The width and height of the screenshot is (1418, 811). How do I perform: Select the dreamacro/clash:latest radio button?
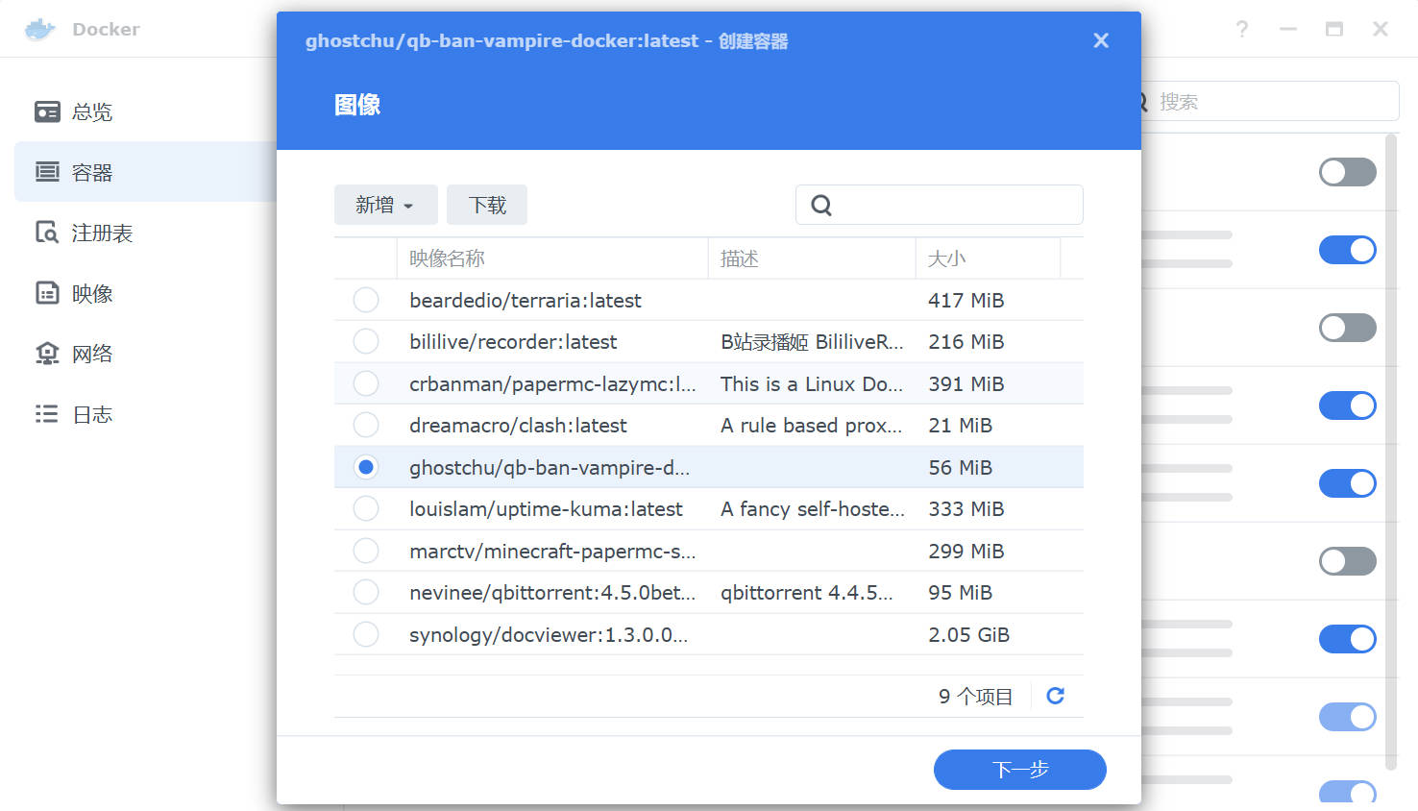click(366, 425)
